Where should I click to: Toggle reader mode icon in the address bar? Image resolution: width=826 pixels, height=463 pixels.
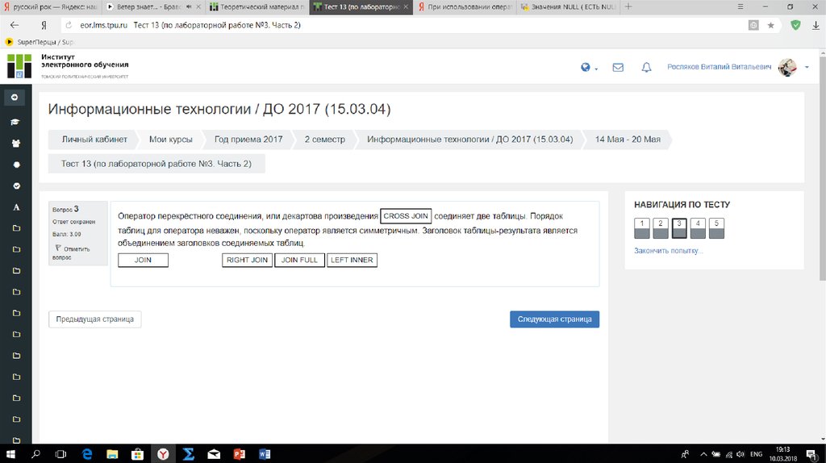753,25
